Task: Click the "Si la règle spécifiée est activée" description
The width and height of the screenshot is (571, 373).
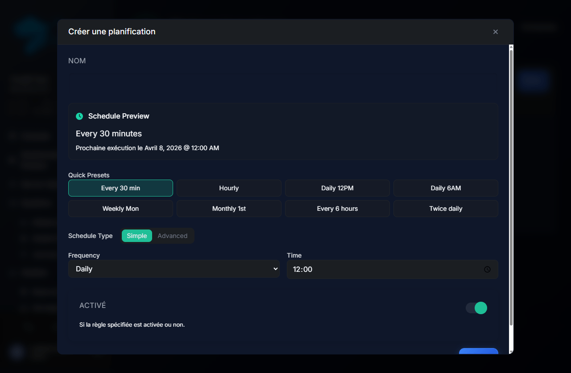Action: [x=132, y=325]
